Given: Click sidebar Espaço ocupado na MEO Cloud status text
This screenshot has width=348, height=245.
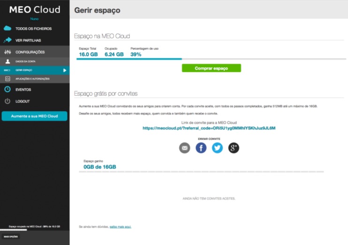Looking at the screenshot, I should point(34,227).
